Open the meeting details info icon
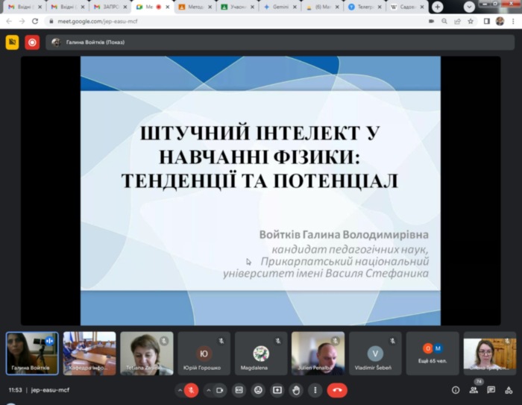 tap(456, 390)
